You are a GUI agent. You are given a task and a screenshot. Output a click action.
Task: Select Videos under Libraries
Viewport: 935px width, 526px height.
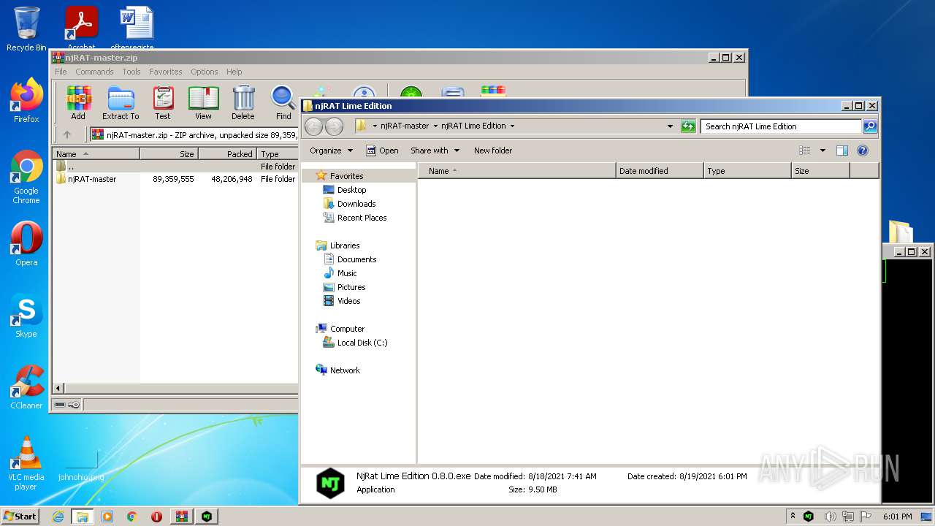point(348,301)
